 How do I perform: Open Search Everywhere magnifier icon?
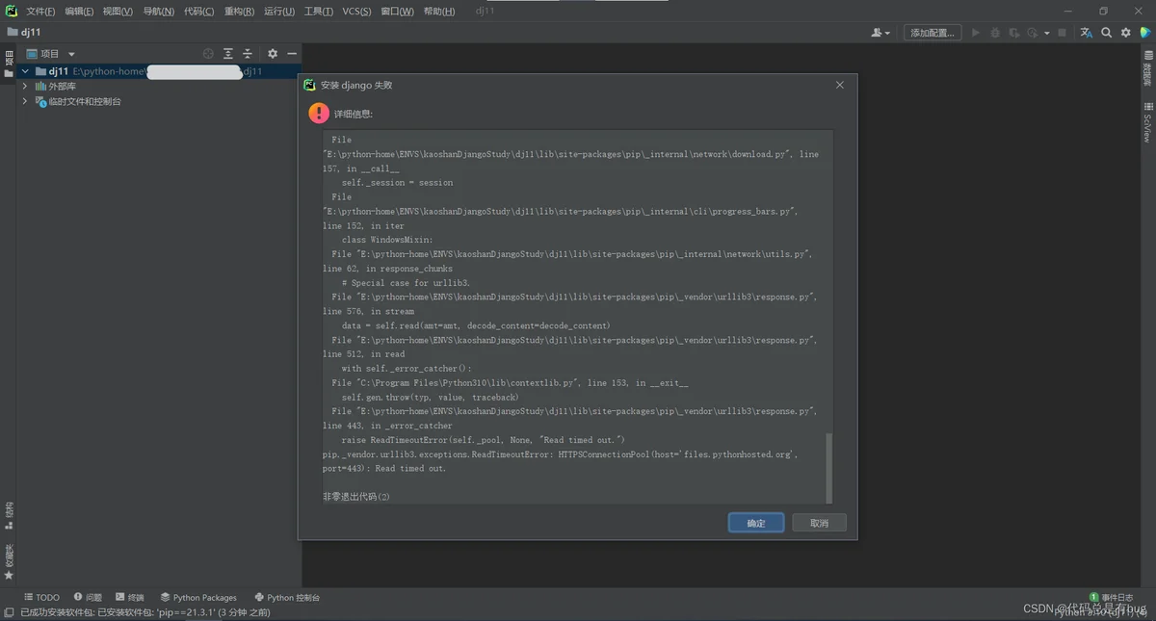pos(1107,33)
